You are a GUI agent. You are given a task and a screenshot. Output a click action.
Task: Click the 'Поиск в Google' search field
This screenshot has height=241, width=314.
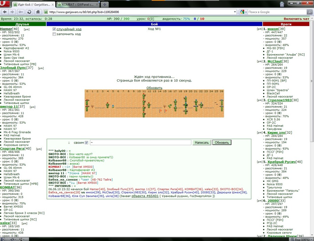[277, 12]
